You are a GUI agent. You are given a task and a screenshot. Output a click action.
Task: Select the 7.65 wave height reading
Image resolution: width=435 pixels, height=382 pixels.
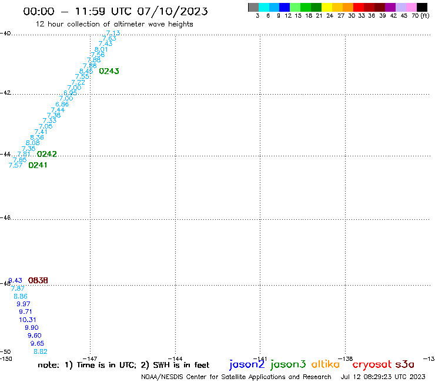pos(20,160)
